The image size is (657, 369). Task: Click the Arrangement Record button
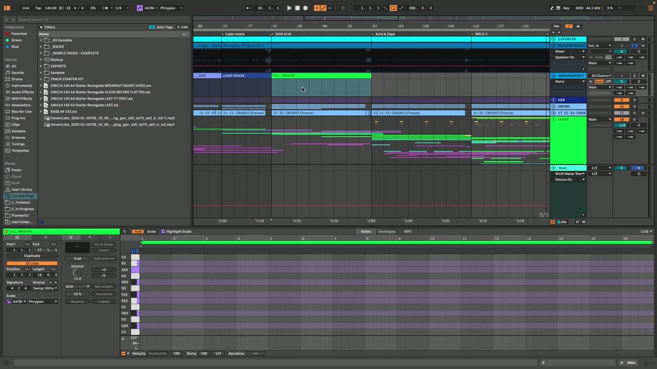pos(306,8)
